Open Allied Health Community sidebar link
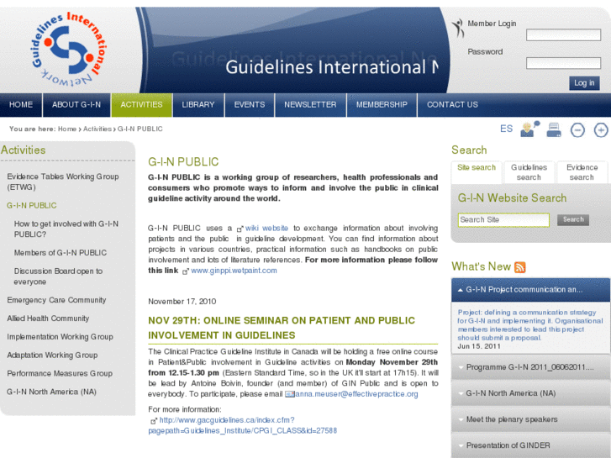The image size is (611, 458). pos(48,318)
